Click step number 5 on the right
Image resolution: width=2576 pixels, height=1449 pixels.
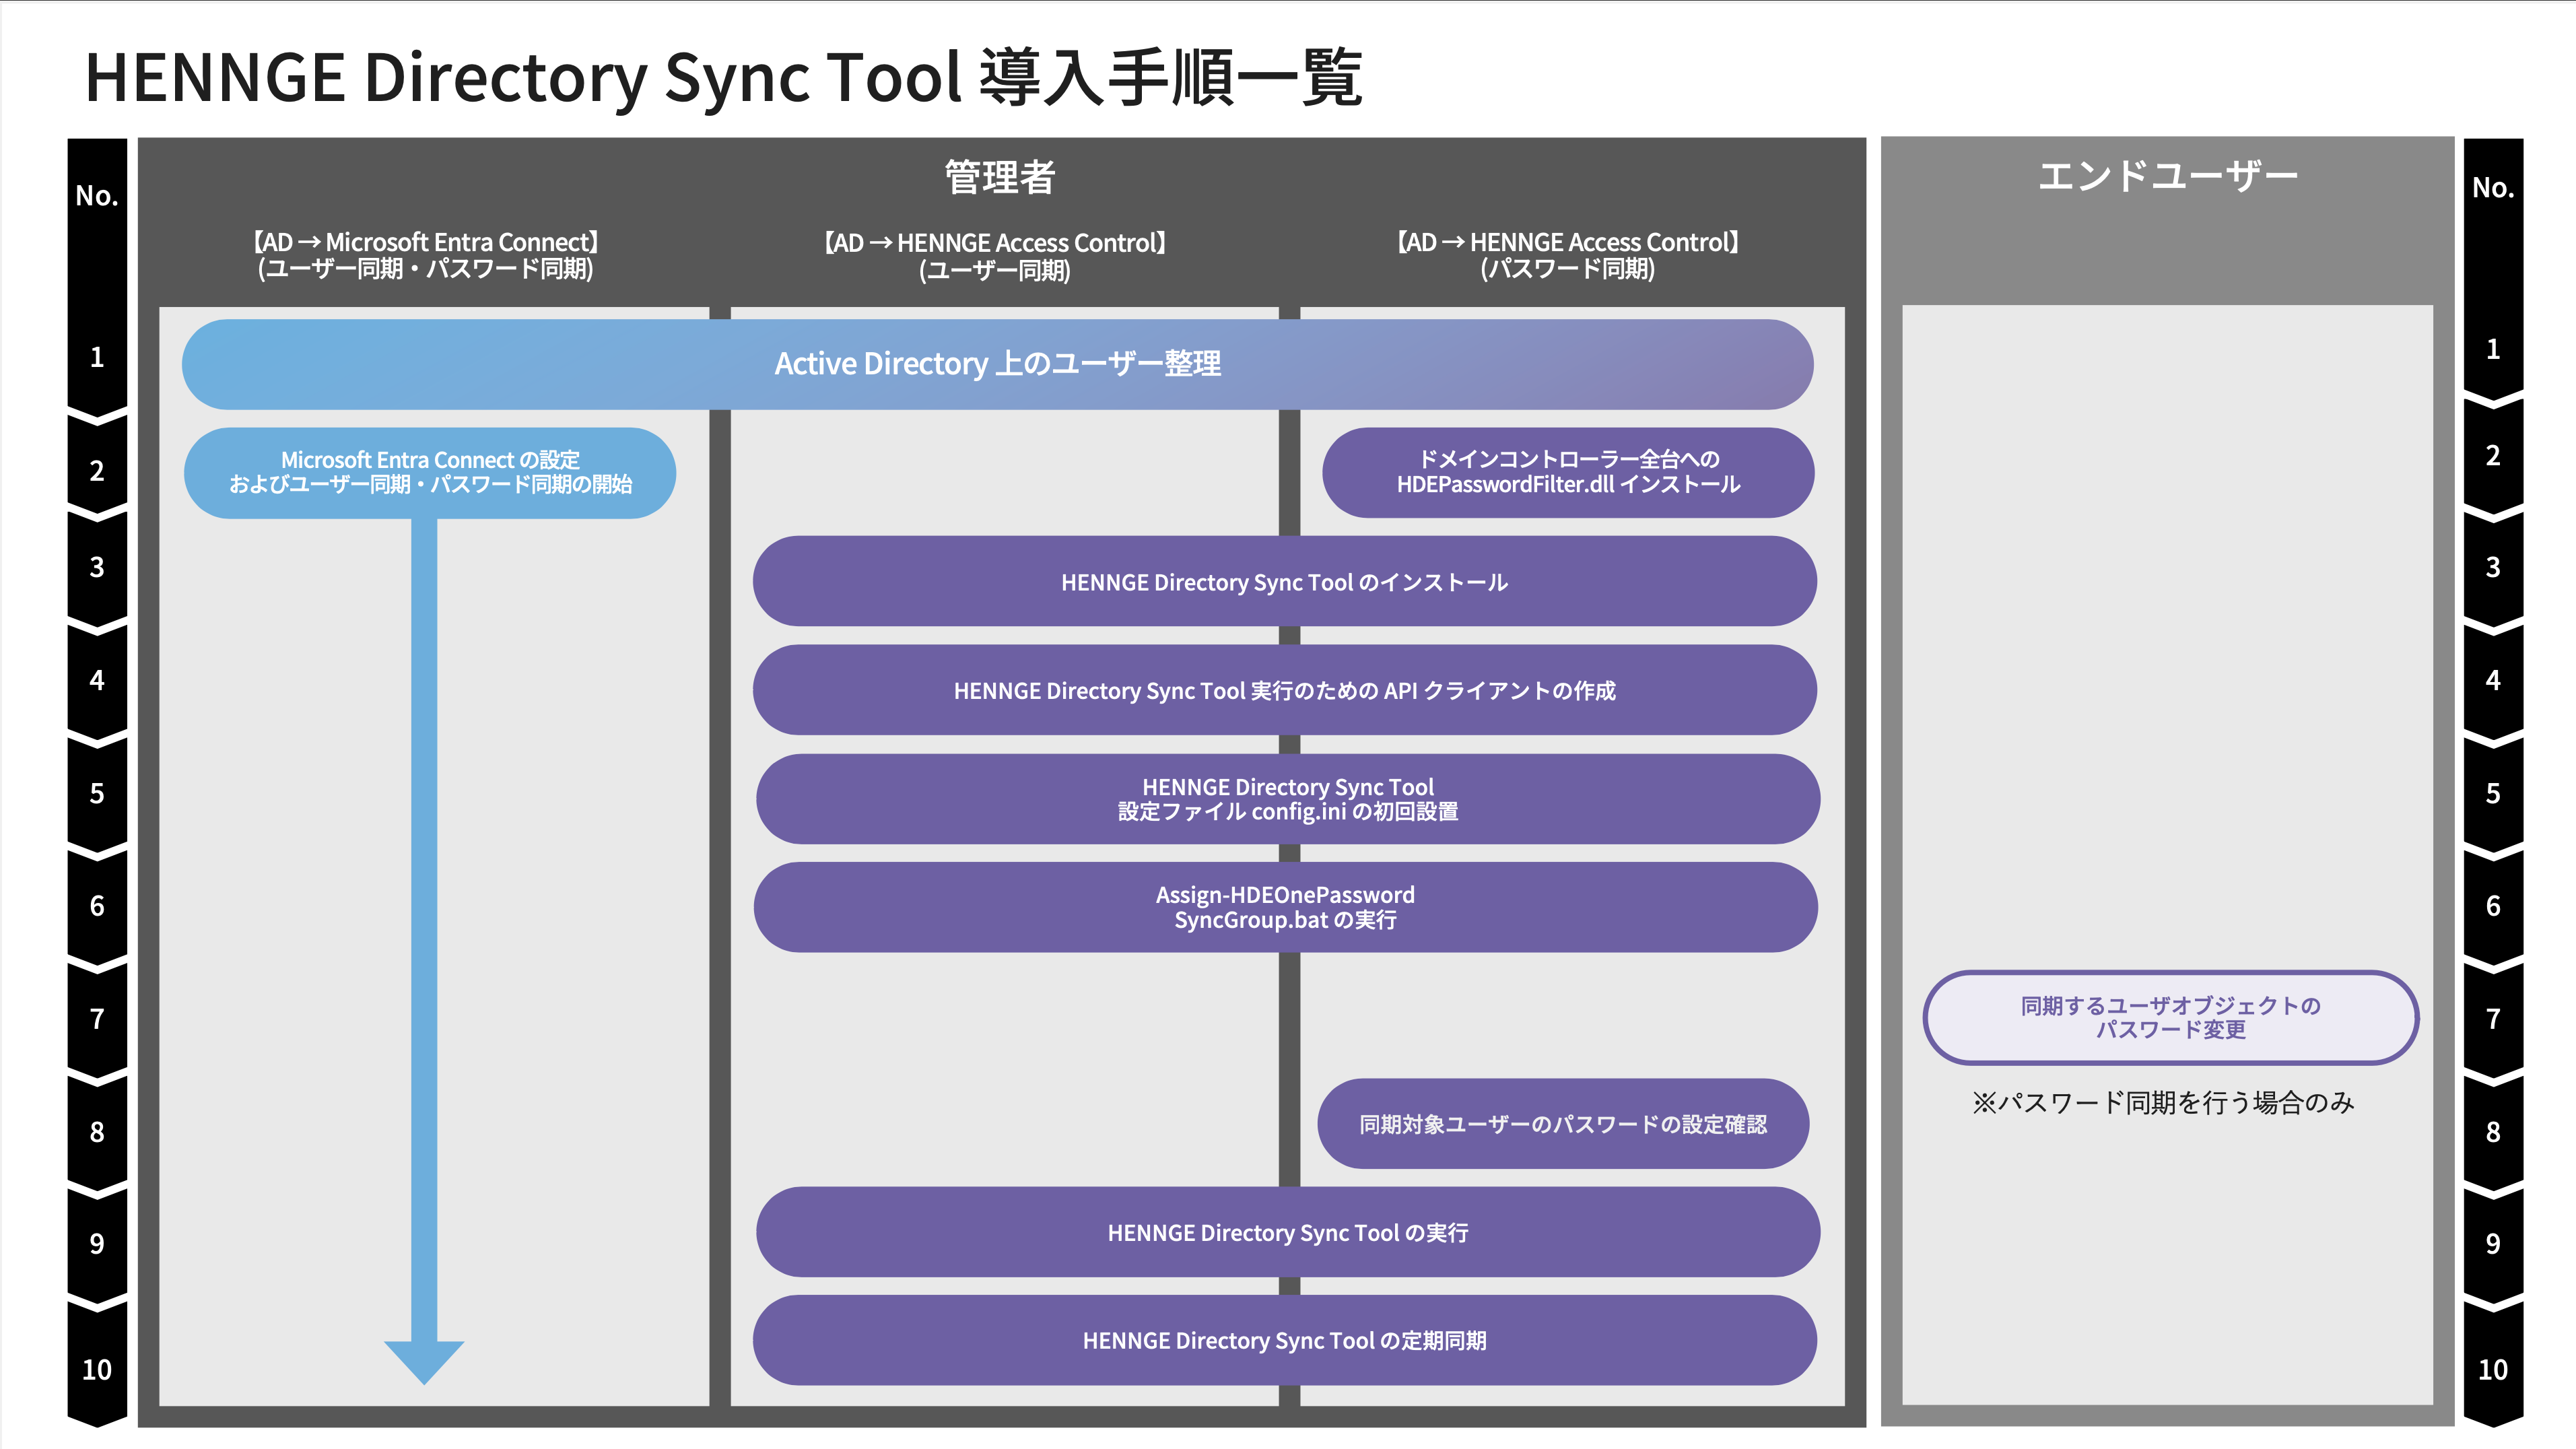2493,793
